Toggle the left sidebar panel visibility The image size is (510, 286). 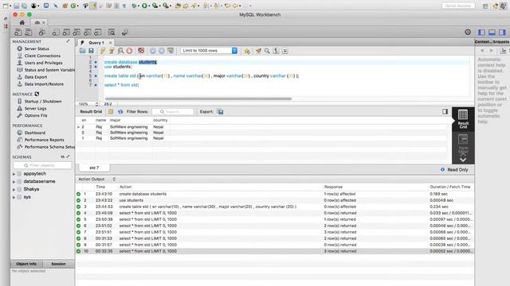tap(481, 32)
